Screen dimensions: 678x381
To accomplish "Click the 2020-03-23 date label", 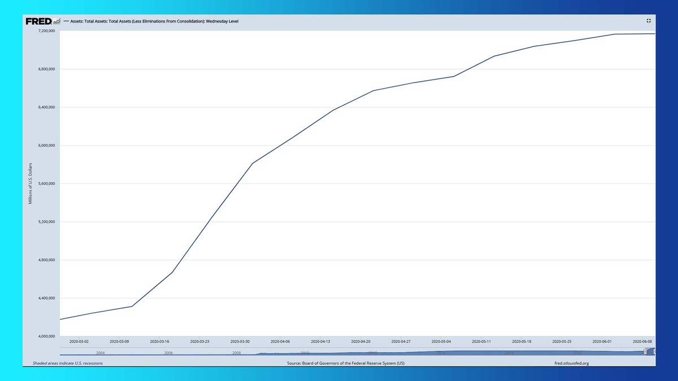I will click(x=199, y=341).
